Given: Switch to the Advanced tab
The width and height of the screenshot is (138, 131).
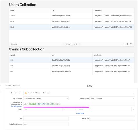Looking at the screenshot, I should [x=17, y=86].
